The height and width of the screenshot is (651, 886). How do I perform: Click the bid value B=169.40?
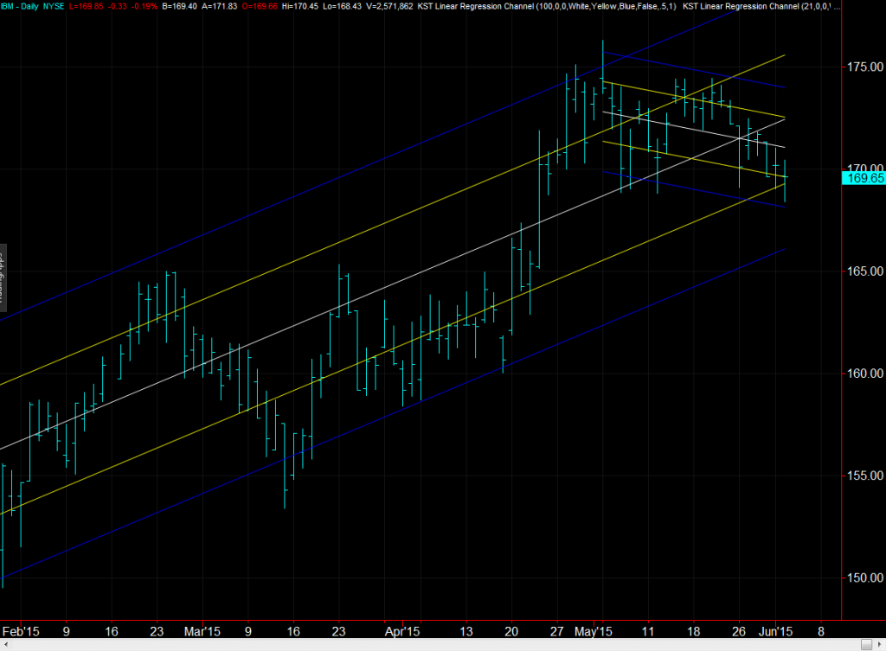[179, 6]
